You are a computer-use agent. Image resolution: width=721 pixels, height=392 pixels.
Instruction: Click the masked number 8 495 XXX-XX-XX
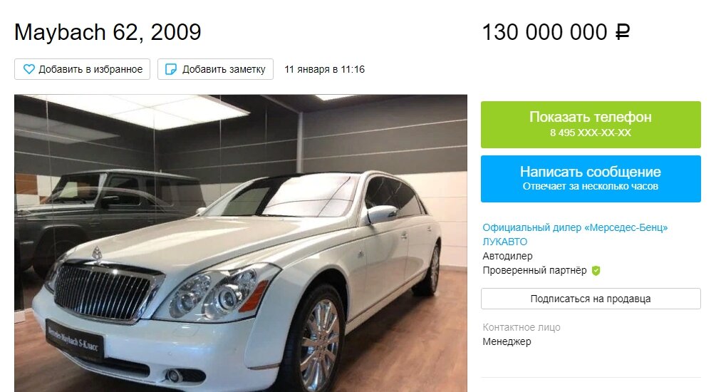click(591, 133)
